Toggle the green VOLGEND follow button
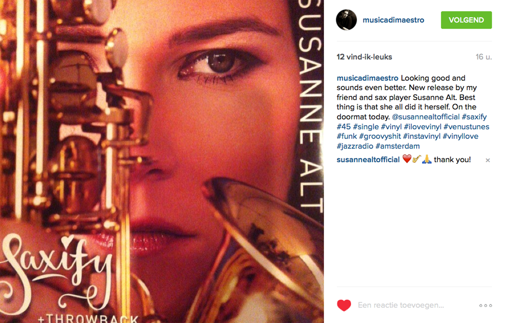The height and width of the screenshot is (323, 505). pyautogui.click(x=466, y=20)
